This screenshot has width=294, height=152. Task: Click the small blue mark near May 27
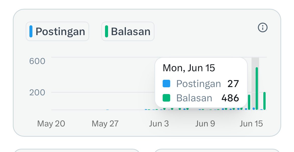108,110
